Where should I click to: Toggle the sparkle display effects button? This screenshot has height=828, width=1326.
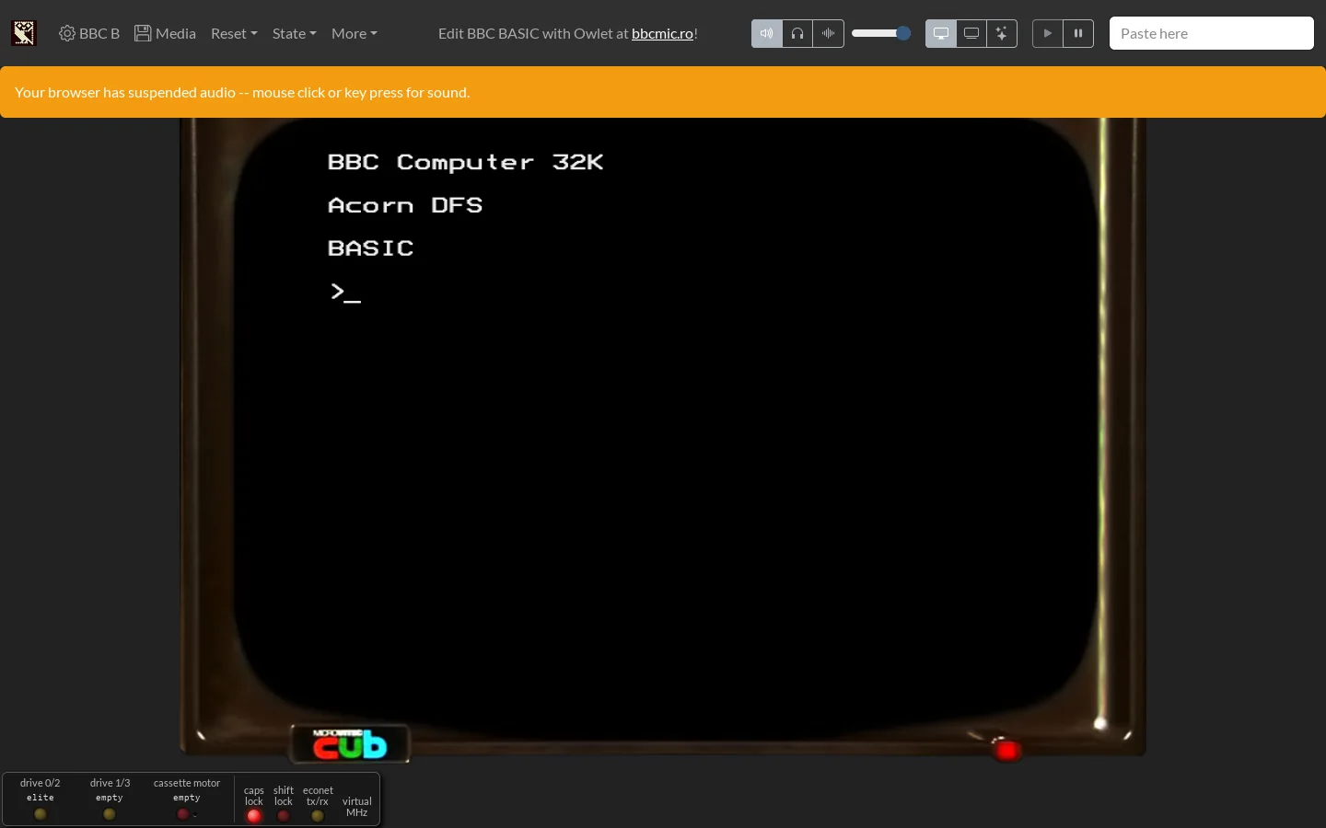coord(1002,33)
